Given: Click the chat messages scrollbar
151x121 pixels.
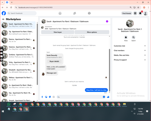Looking at the screenshot, I should click(110, 70).
